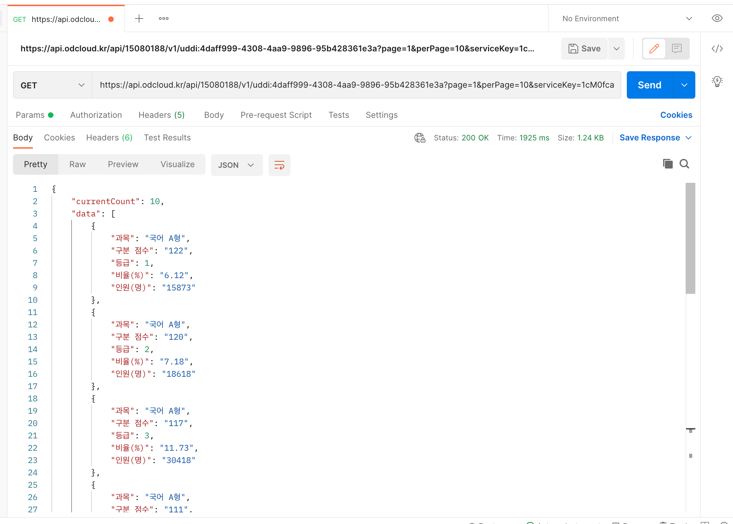Open the Cookies link
The image size is (733, 524).
676,115
